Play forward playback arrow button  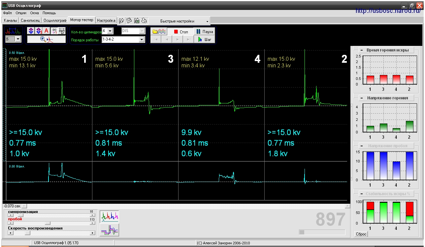(177, 39)
